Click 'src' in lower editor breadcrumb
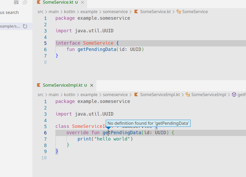The height and width of the screenshot is (177, 246). tap(40, 95)
